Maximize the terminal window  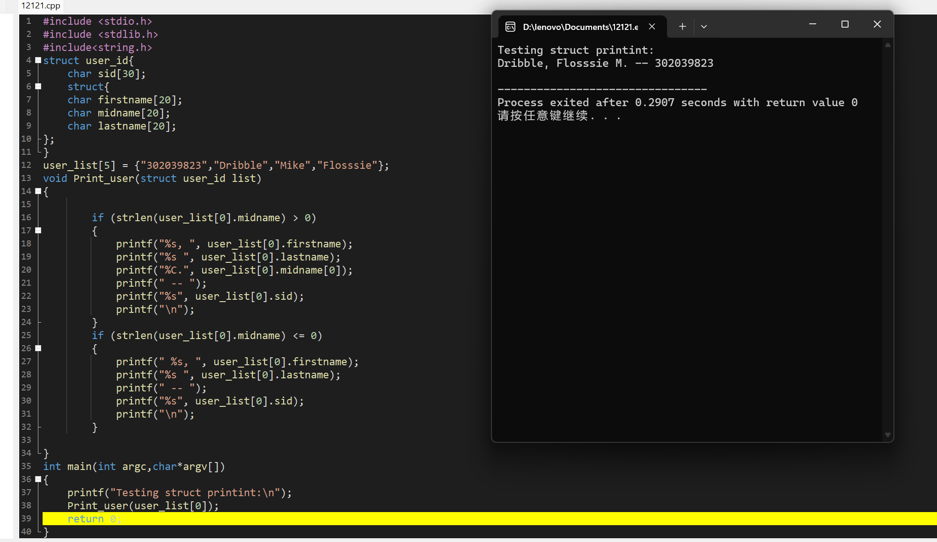845,24
